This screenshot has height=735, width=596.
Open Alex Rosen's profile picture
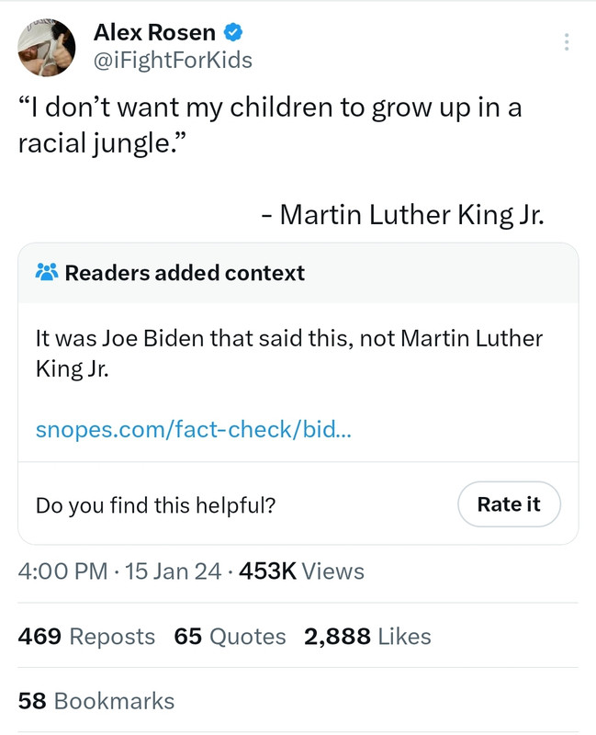pos(48,48)
